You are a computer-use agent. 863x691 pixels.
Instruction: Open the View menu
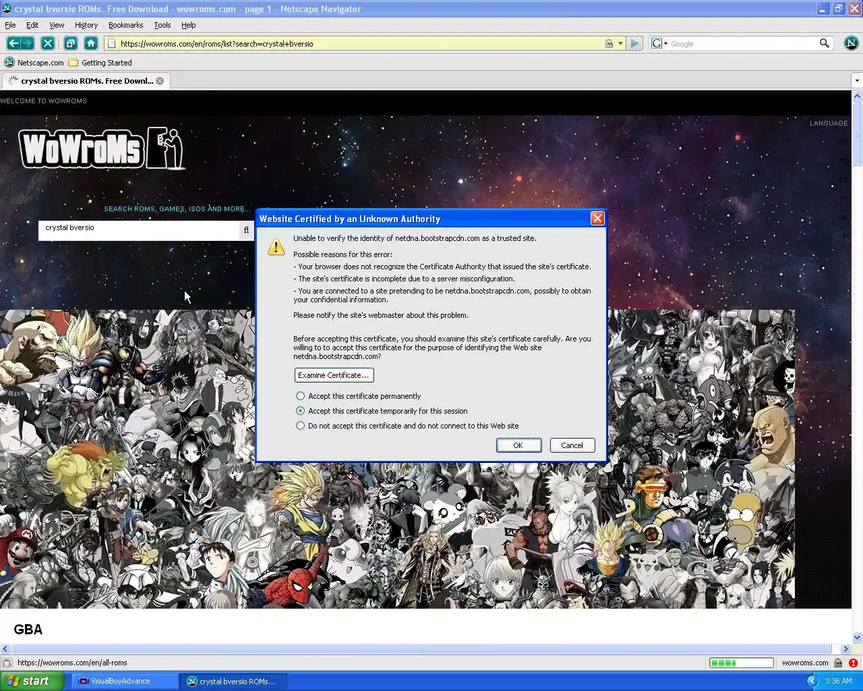click(x=57, y=25)
